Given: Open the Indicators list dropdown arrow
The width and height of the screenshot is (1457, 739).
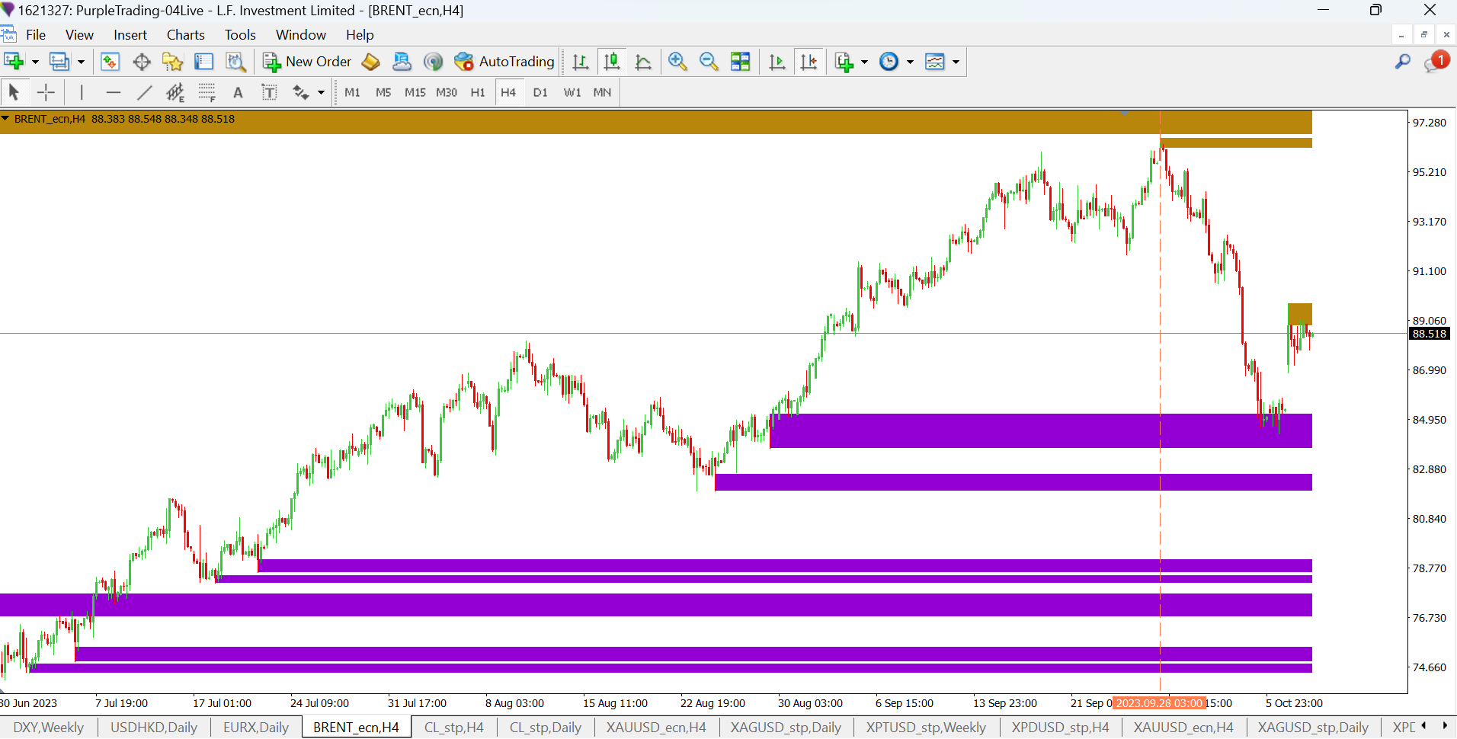Looking at the screenshot, I should [x=864, y=62].
